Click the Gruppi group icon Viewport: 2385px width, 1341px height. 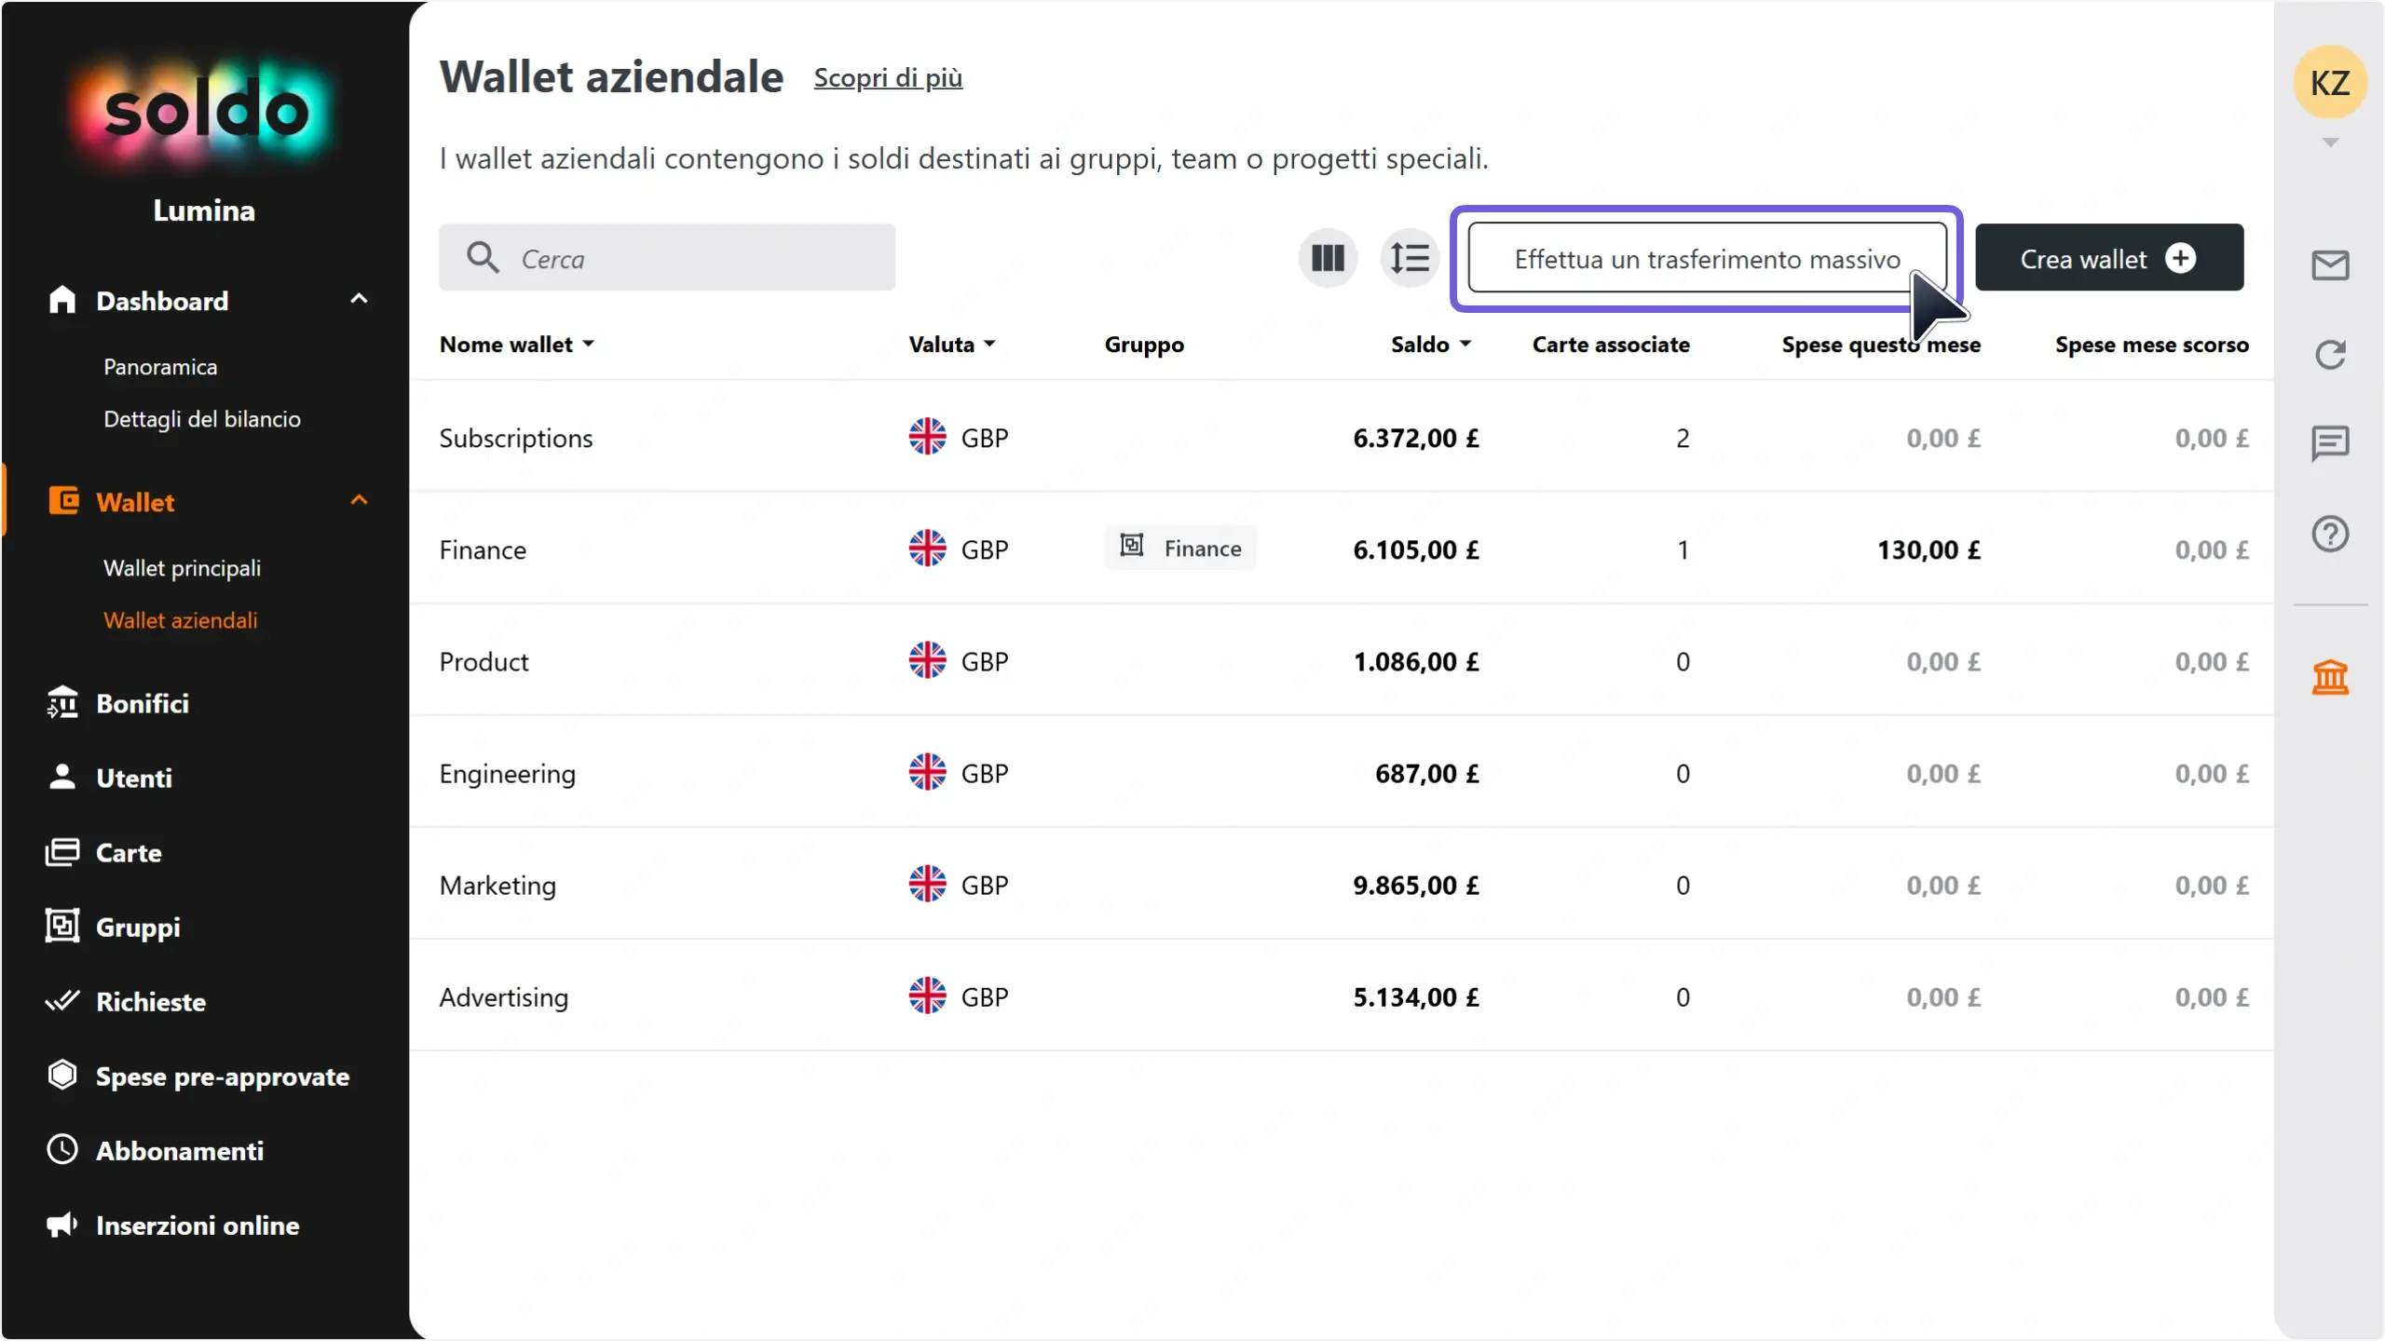pos(62,926)
